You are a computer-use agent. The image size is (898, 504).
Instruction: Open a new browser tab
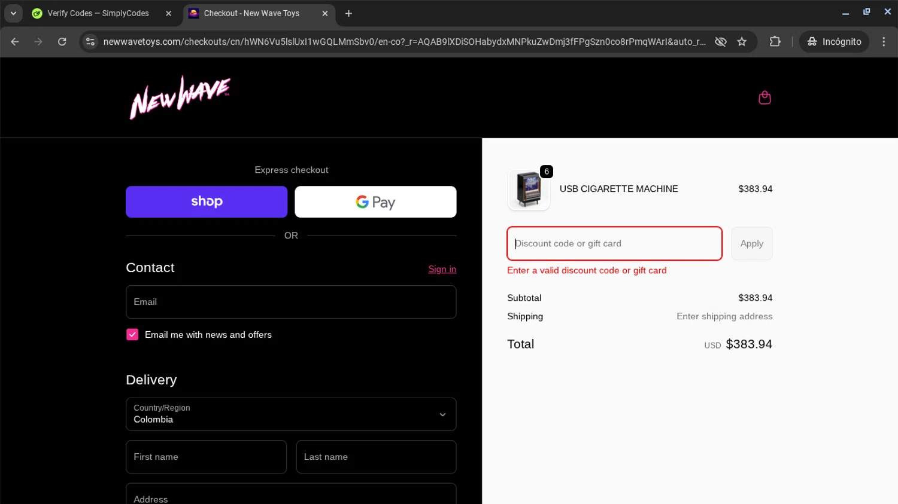click(348, 13)
